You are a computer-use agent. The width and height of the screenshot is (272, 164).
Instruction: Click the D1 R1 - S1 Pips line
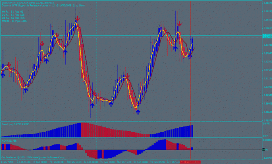13,15
